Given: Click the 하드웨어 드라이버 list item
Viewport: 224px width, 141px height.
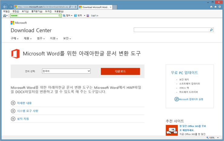Looking at the screenshot, I should (x=188, y=92).
